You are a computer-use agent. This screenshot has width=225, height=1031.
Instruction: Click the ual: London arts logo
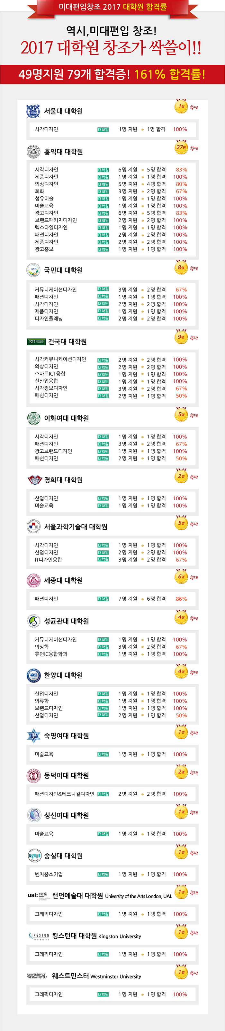click(x=38, y=896)
